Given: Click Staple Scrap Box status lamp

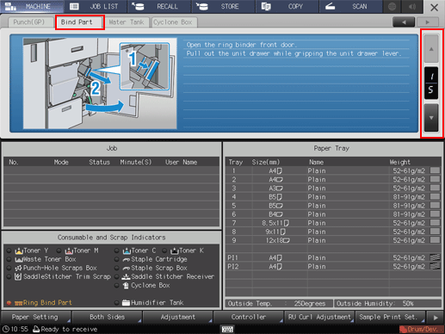Looking at the screenshot, I should point(117,269).
